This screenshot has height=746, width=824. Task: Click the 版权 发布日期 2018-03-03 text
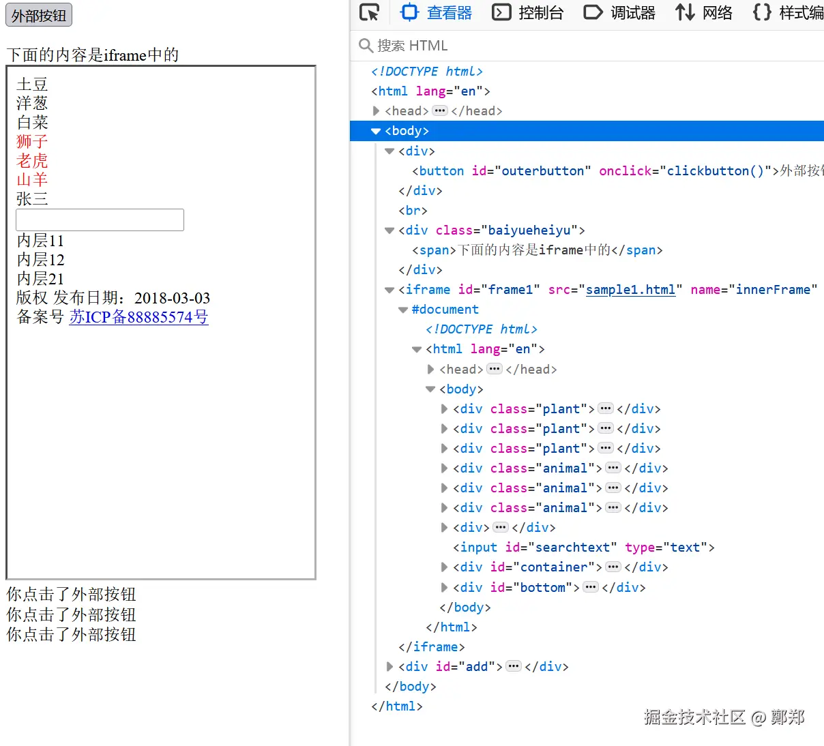113,298
